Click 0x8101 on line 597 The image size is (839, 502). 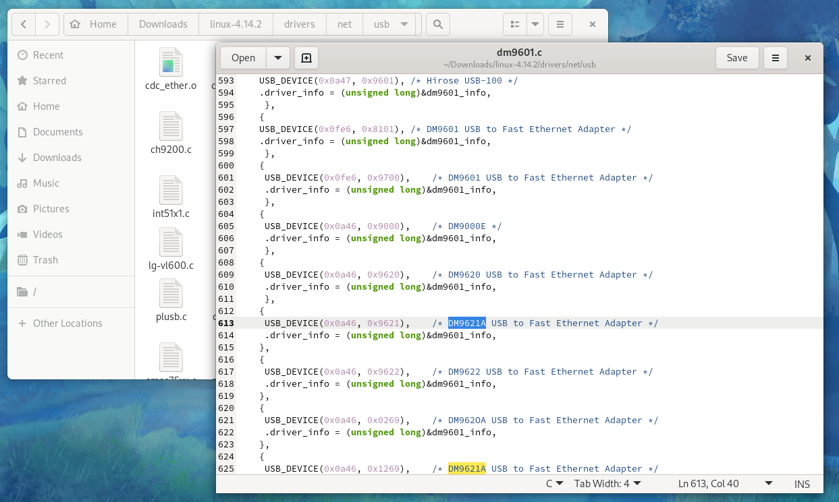coord(378,129)
